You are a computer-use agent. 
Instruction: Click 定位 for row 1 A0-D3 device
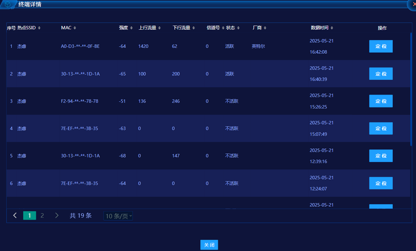coord(381,47)
